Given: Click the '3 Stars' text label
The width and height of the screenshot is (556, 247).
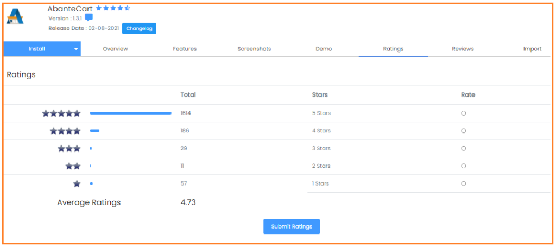Looking at the screenshot, I should tap(321, 149).
